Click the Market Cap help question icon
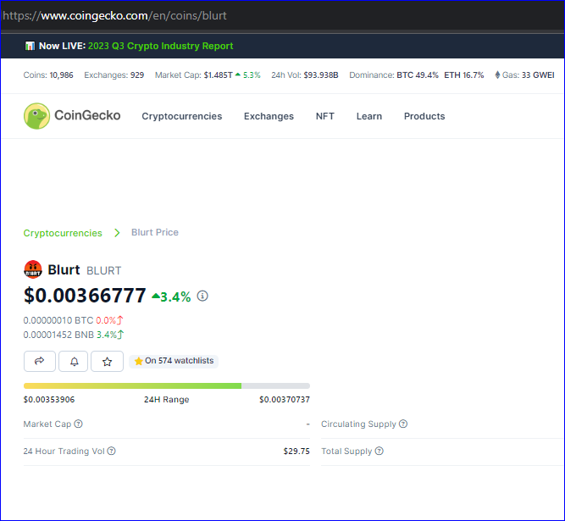Screen dimensions: 565x521 pos(78,424)
